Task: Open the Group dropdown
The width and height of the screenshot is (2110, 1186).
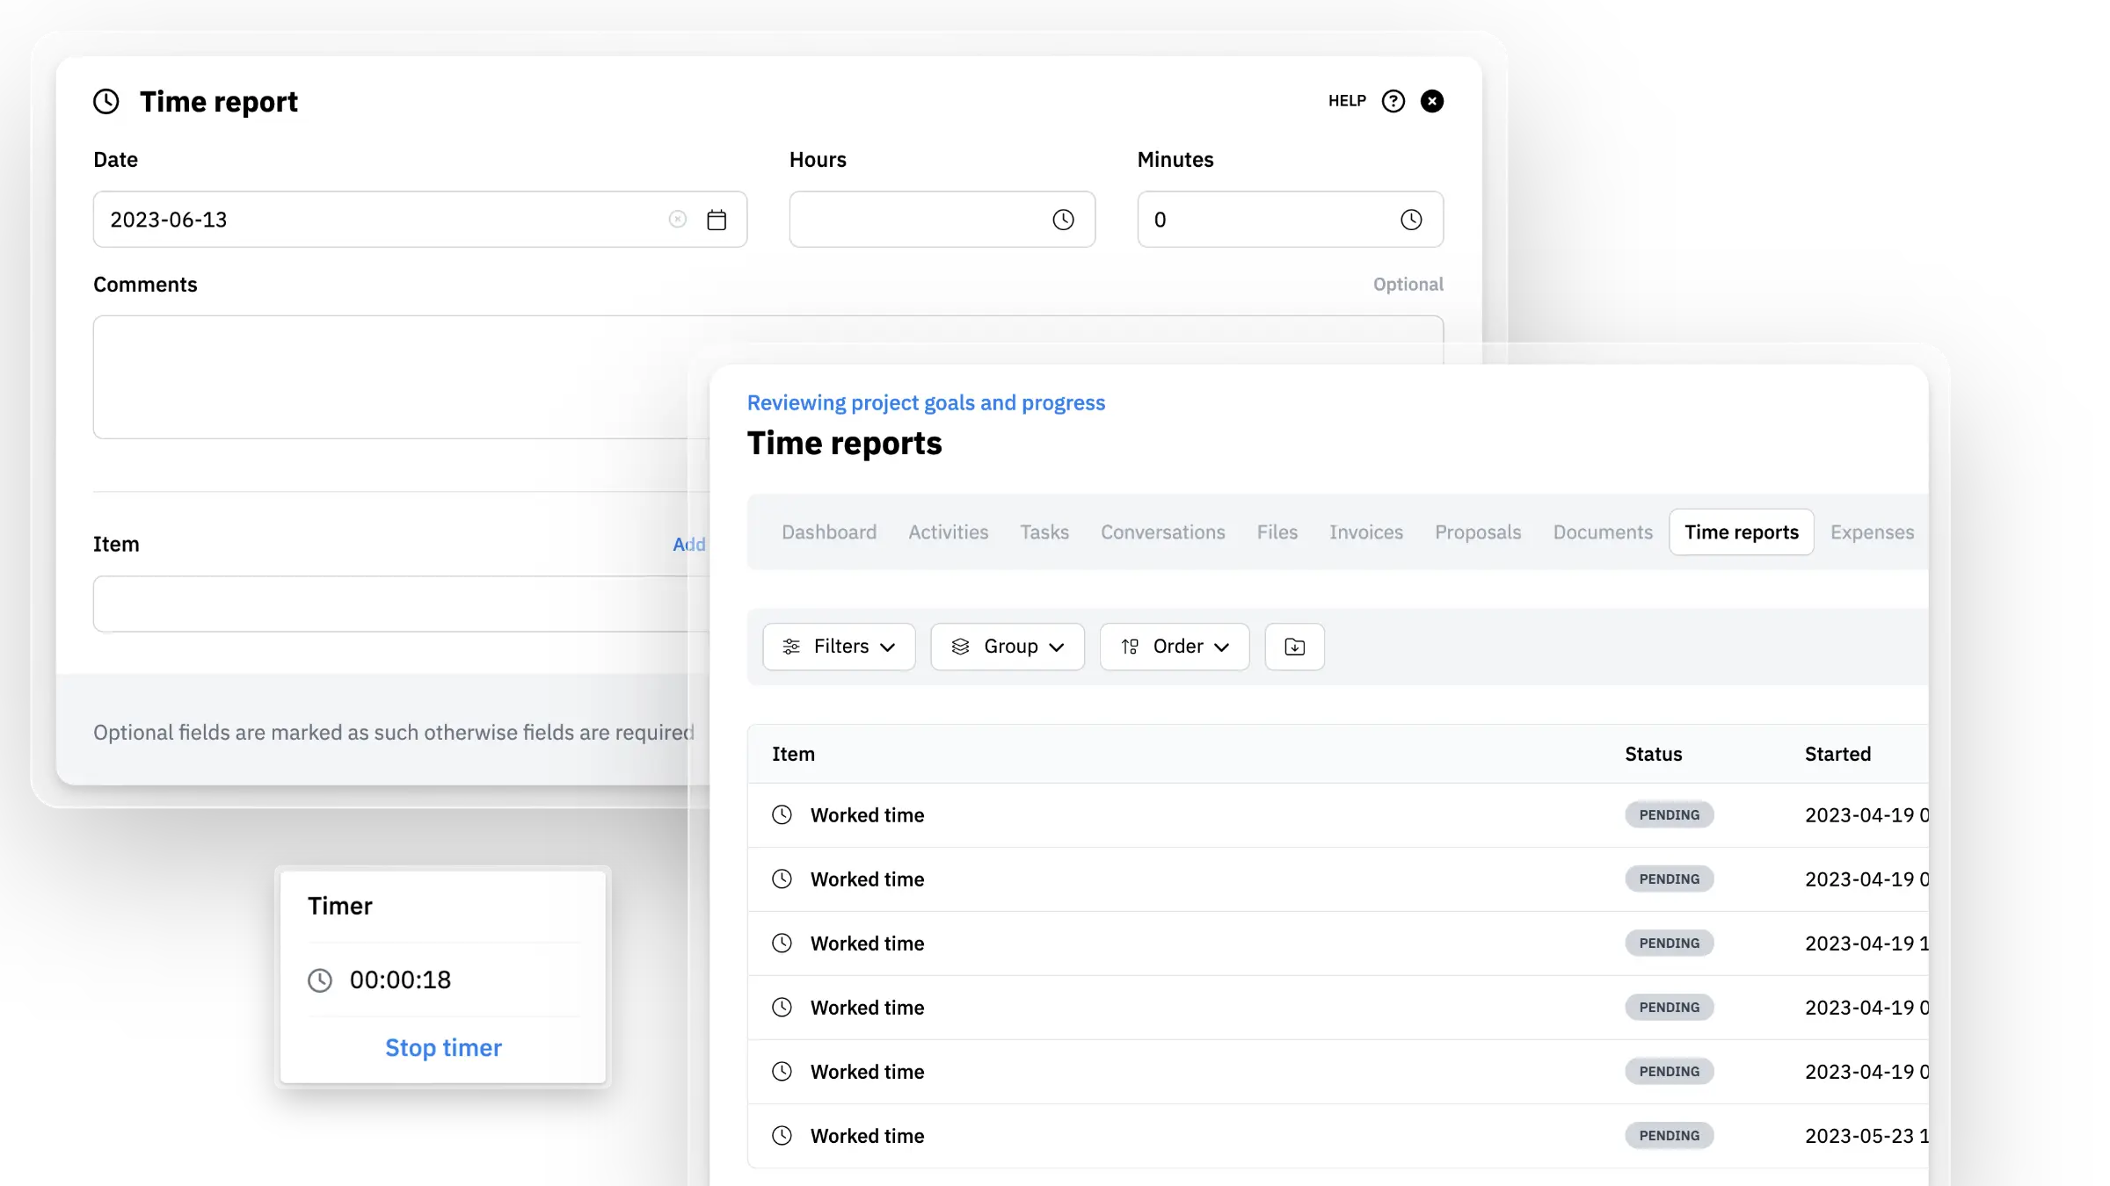Action: tap(1008, 647)
